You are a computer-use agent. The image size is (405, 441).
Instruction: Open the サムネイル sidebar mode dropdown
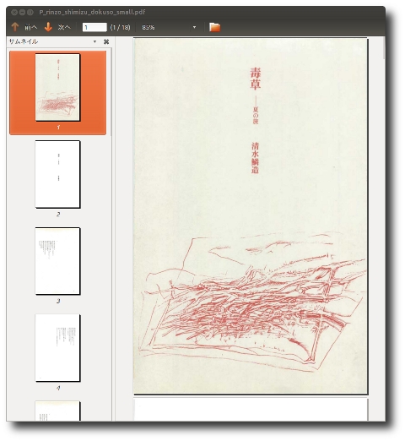[x=94, y=41]
